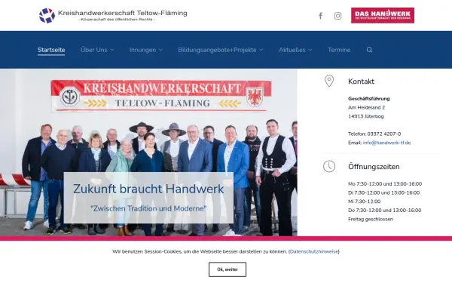Open Bildungsangebote+Projekte menu item
Viewport: 452px width, 283px height.
pos(217,50)
